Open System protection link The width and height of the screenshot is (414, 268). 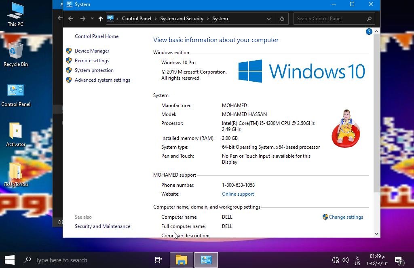(x=94, y=70)
